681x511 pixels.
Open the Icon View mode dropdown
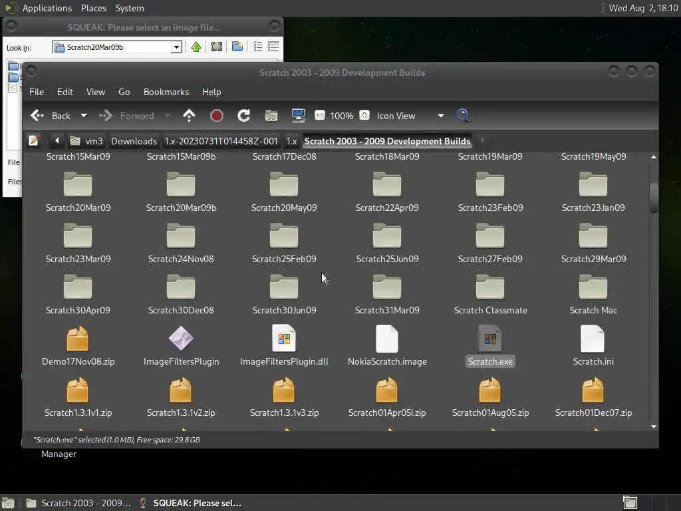tap(410, 116)
